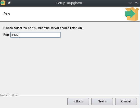This screenshot has height=108, width=140.
Task: Click the port number instruction text
Action: tap(43, 28)
